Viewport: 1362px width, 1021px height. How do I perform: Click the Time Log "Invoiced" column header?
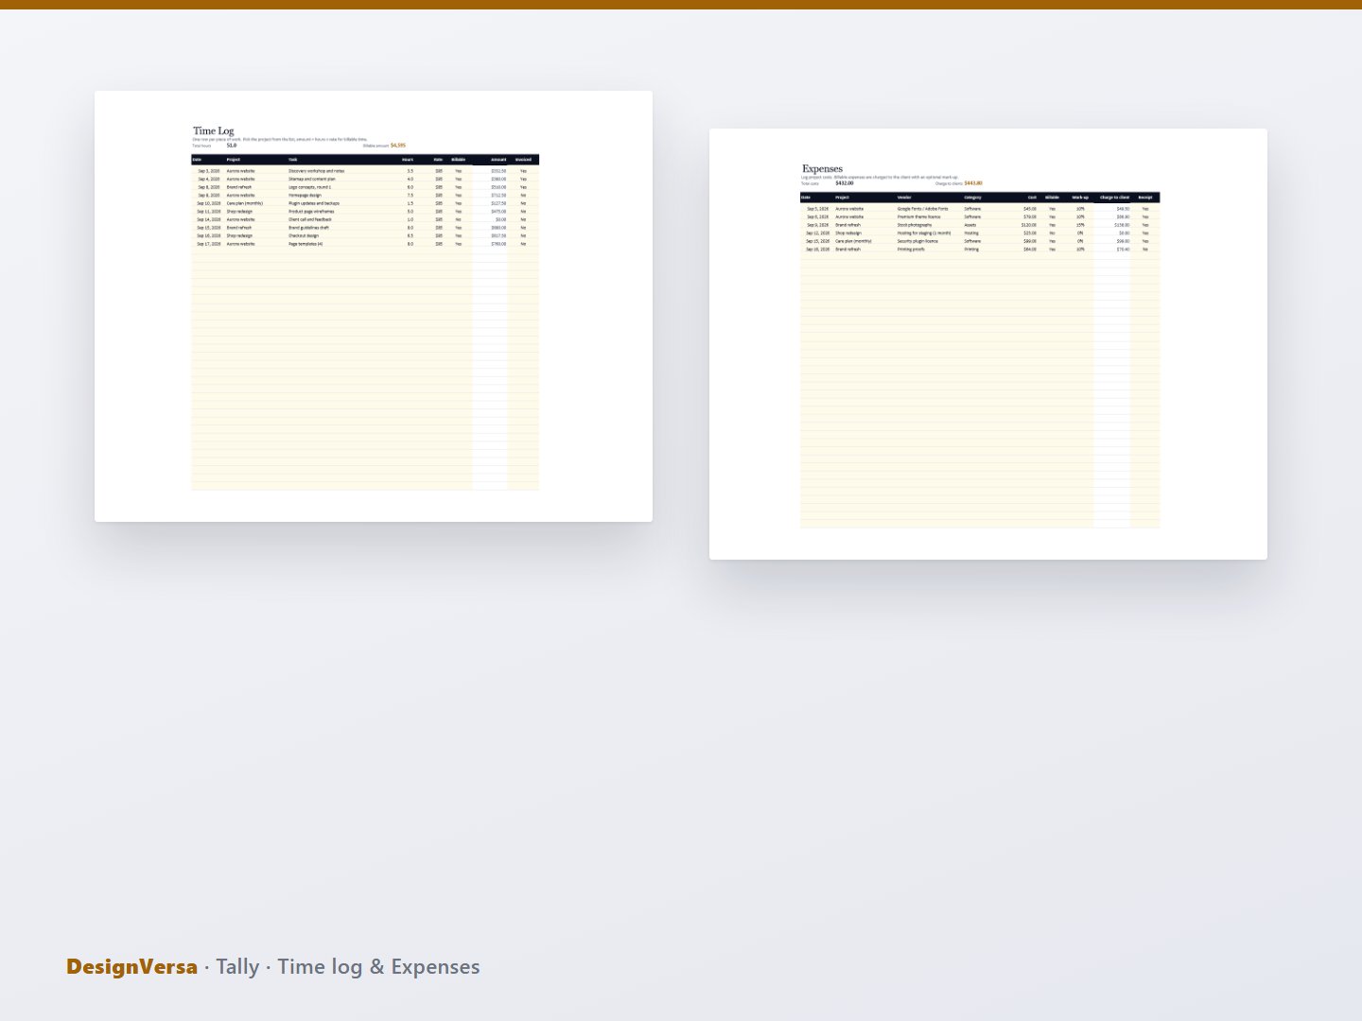click(523, 160)
